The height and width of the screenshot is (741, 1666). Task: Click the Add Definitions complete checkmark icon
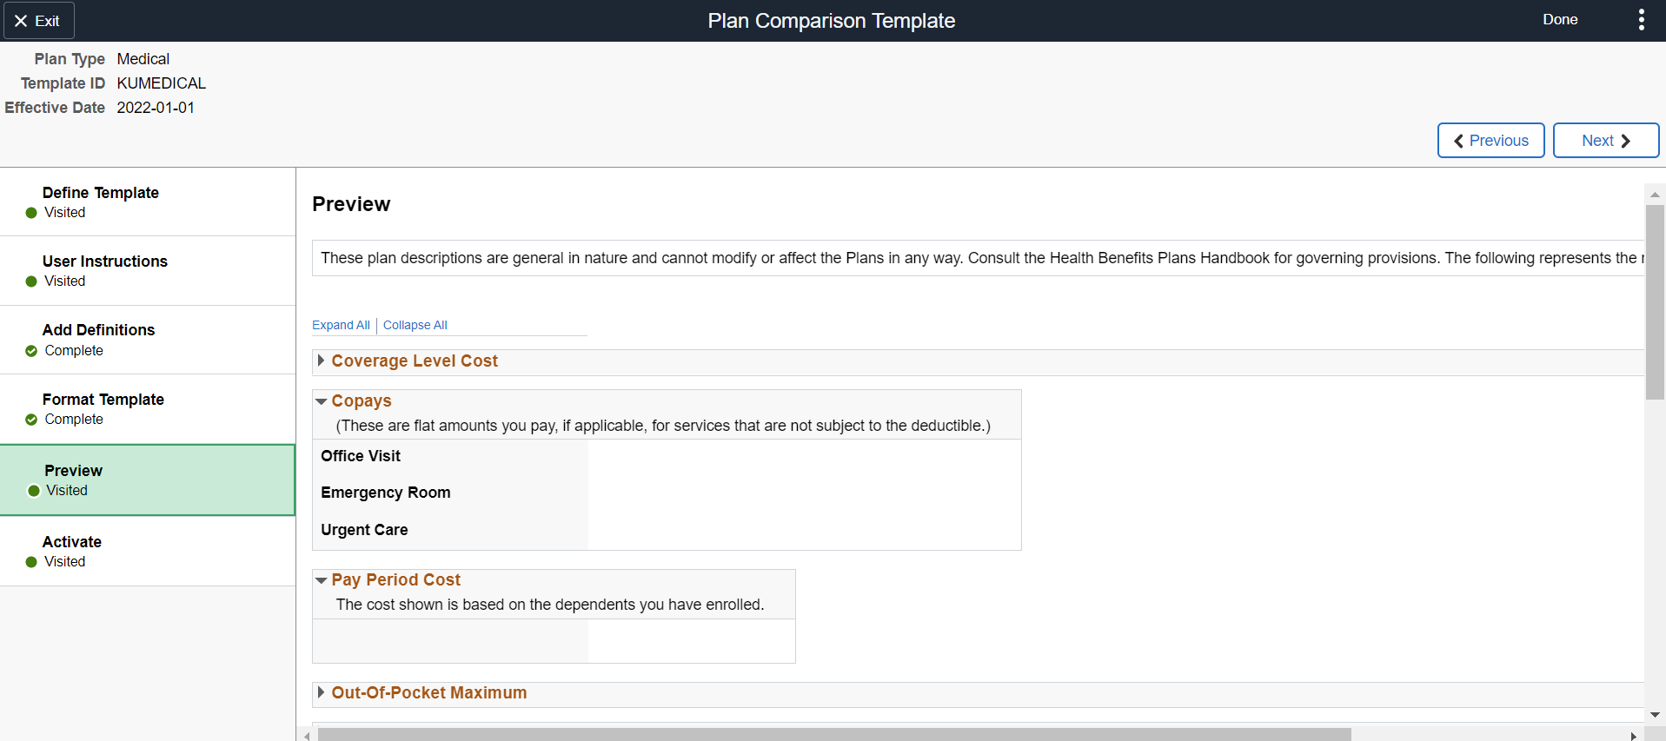click(x=31, y=351)
